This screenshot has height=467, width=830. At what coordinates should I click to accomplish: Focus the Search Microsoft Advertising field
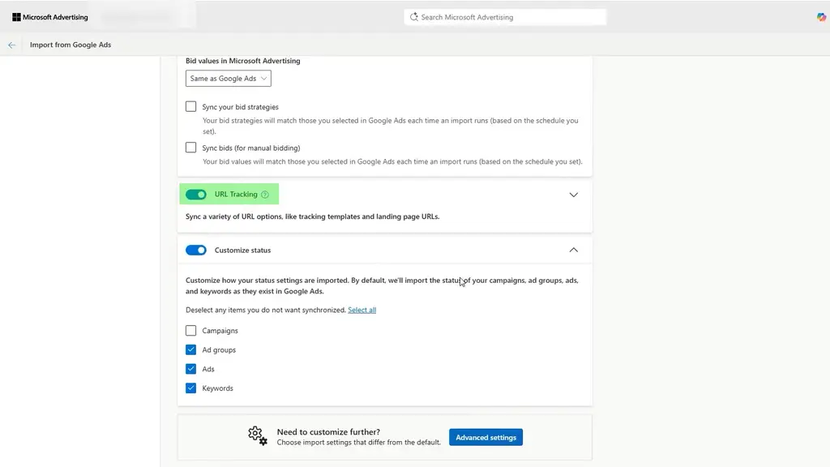505,17
